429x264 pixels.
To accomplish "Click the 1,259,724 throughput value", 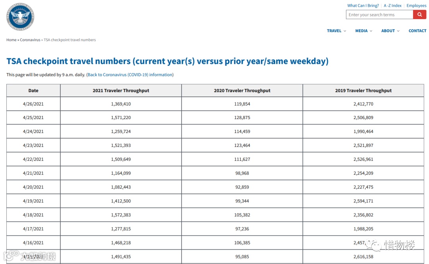I will tap(121, 131).
